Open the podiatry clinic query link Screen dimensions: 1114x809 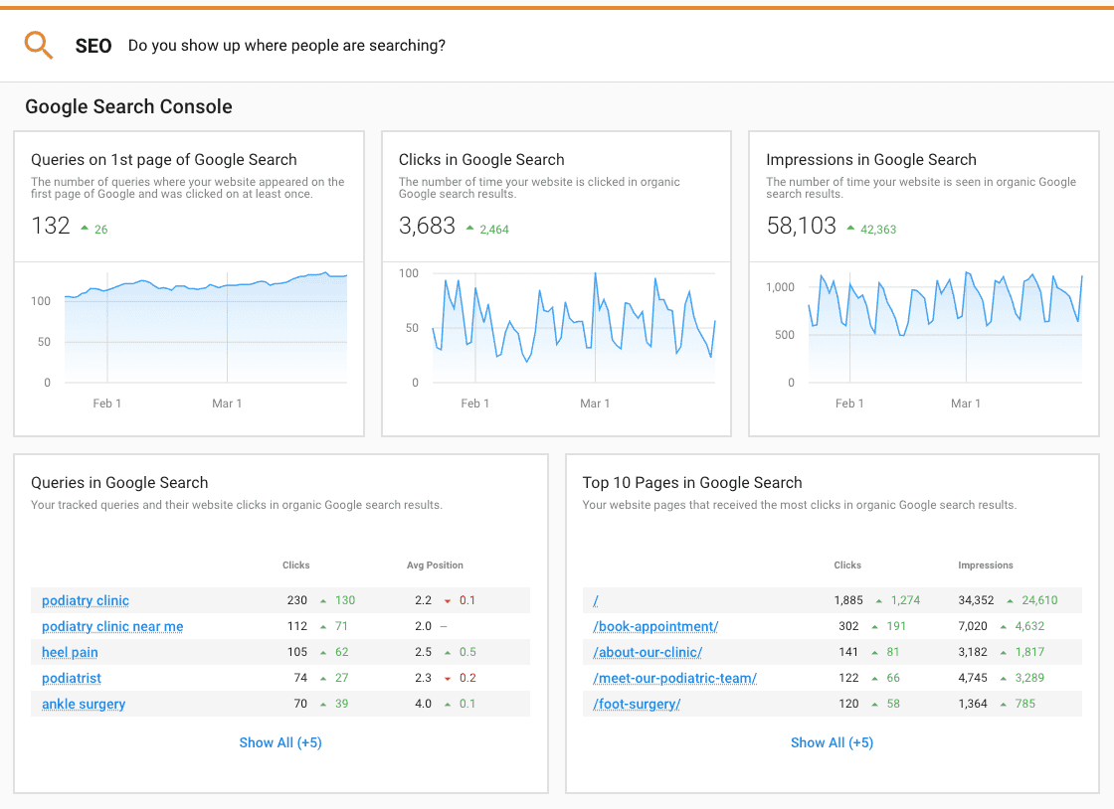coord(85,600)
